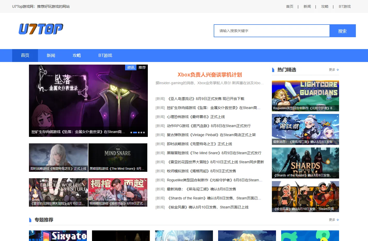Select the BT游戏 tab in blue navigation bar

pos(105,55)
